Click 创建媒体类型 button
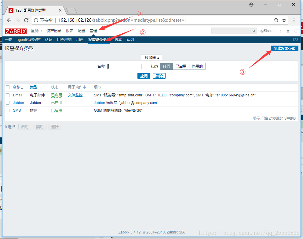This screenshot has width=303, height=239. tap(284, 48)
